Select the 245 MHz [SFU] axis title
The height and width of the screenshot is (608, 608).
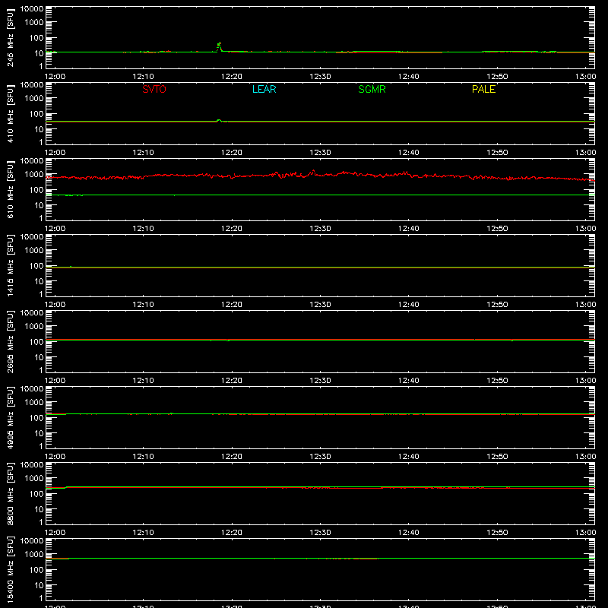[10, 37]
